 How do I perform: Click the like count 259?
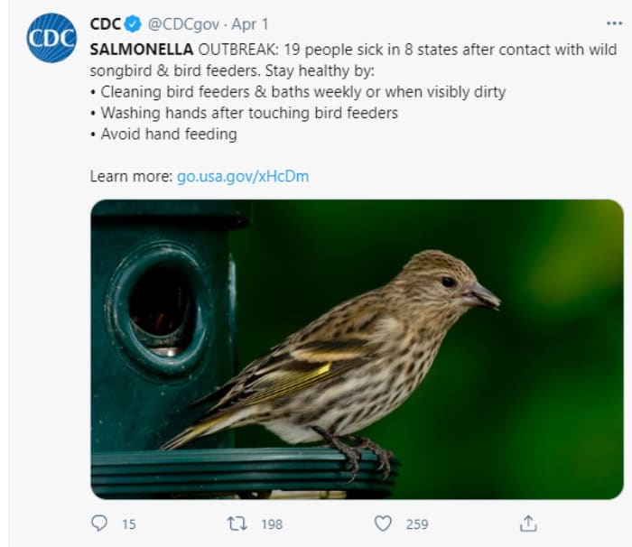tap(416, 524)
